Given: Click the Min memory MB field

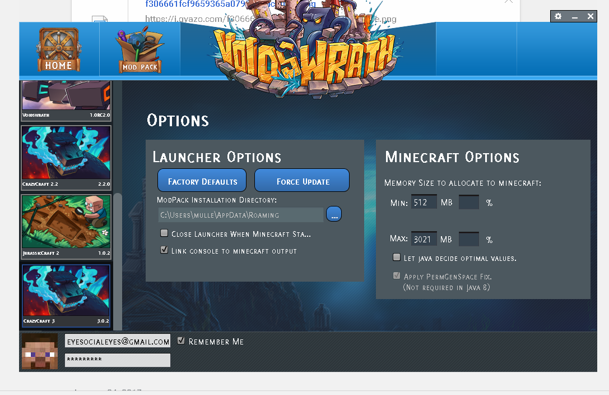Looking at the screenshot, I should [x=424, y=202].
